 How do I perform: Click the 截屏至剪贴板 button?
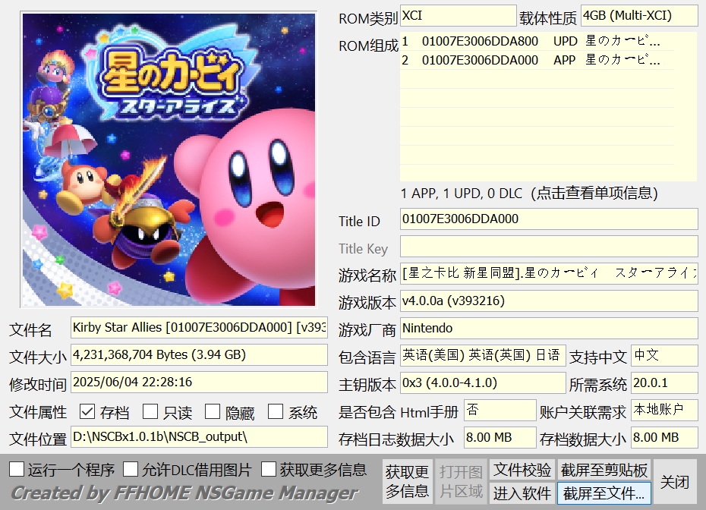(x=604, y=470)
